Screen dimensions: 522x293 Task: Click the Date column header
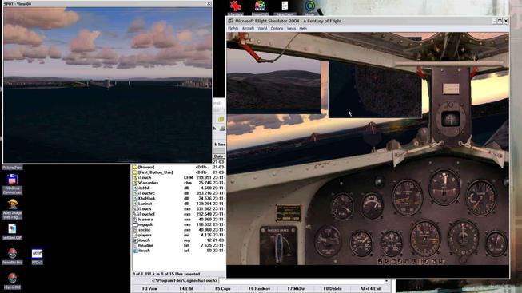point(218,156)
